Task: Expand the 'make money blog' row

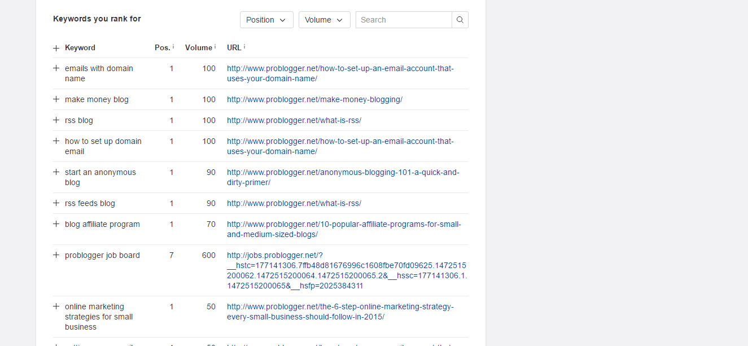Action: [56, 99]
